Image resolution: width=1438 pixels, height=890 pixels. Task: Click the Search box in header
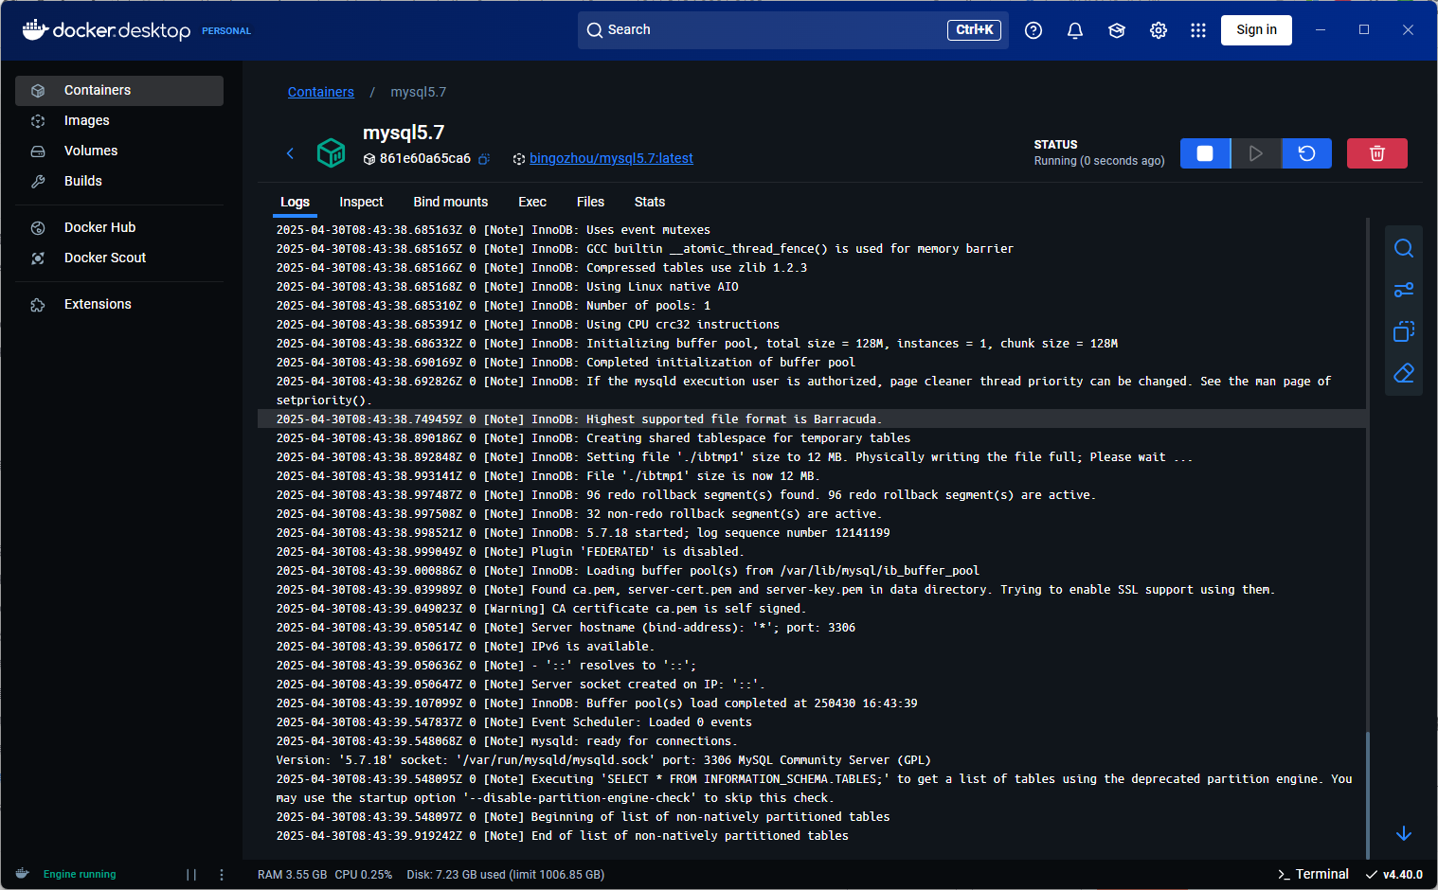click(793, 30)
